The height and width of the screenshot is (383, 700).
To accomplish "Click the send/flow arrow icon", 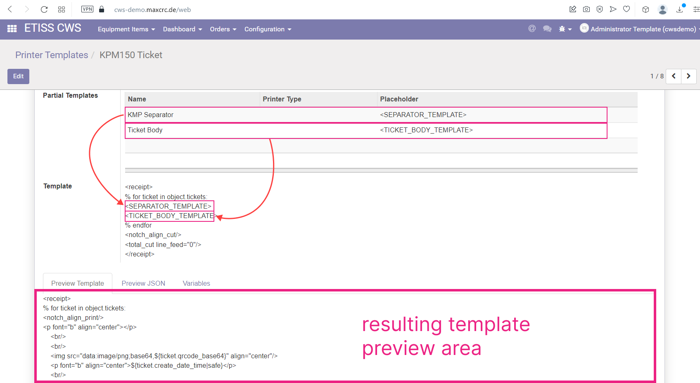I will (613, 9).
